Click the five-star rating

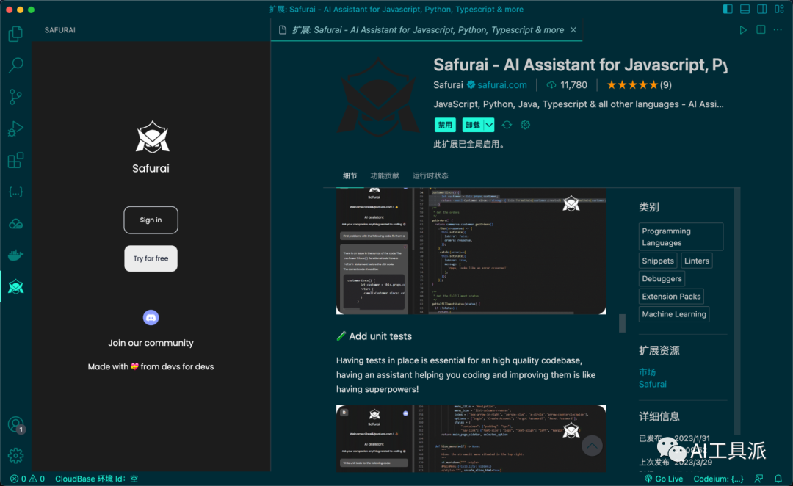[x=632, y=85]
